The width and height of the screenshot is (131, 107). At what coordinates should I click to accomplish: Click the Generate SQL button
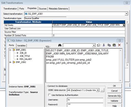[x=114, y=96]
